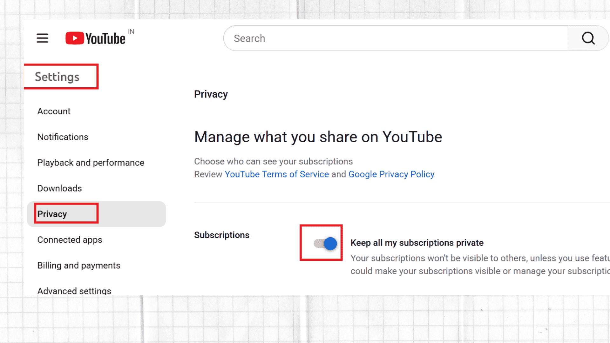Click the YouTube logo to go home
The height and width of the screenshot is (343, 610).
tap(95, 38)
